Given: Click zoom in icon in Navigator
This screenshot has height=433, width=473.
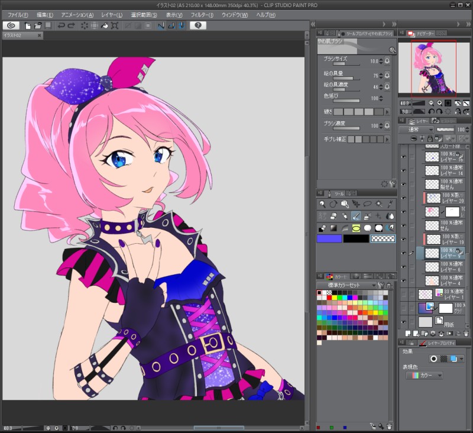Looking at the screenshot, I should 439,103.
